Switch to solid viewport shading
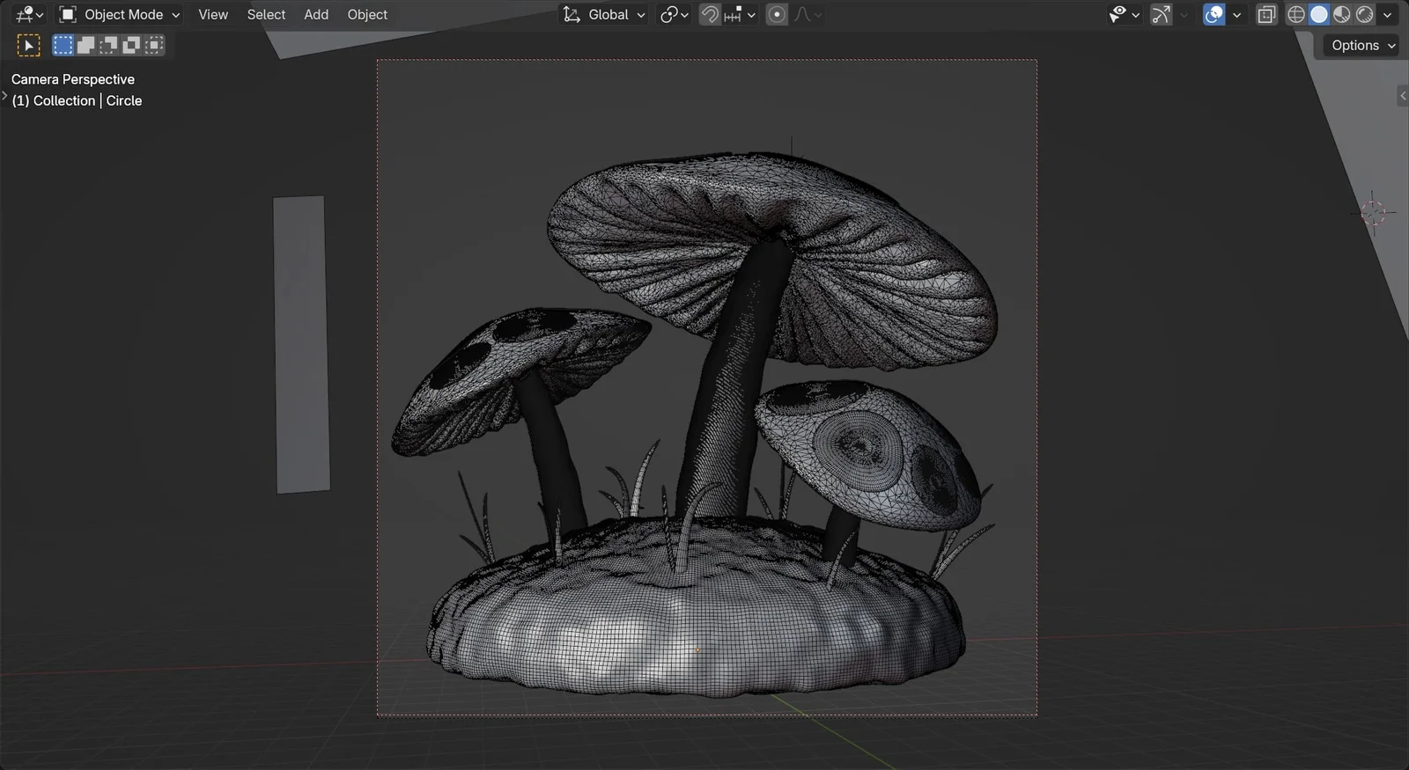The height and width of the screenshot is (770, 1409). (1319, 14)
